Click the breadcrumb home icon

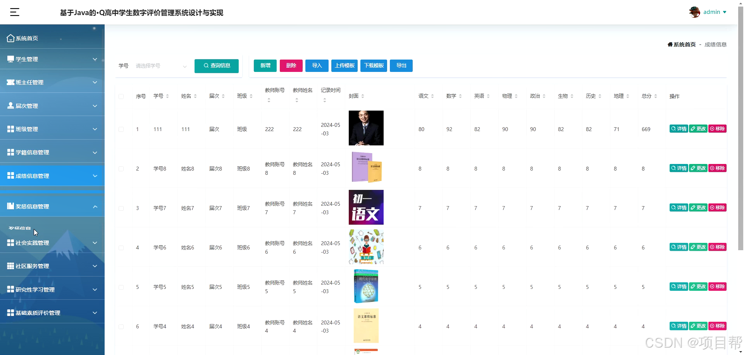[x=670, y=44]
